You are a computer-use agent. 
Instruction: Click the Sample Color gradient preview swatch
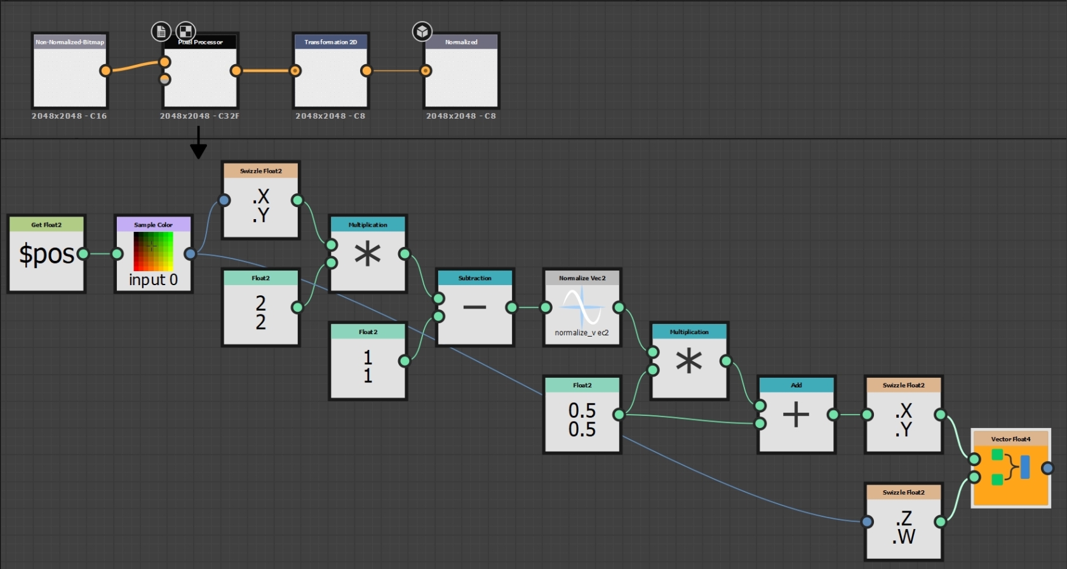[x=153, y=251]
